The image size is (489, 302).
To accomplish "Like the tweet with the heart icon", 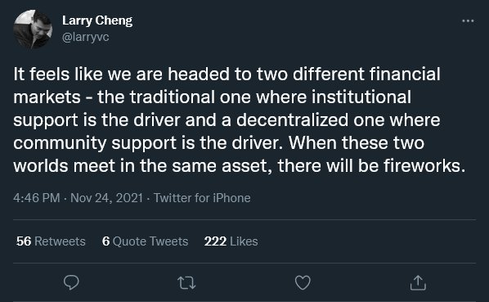I will [x=303, y=282].
